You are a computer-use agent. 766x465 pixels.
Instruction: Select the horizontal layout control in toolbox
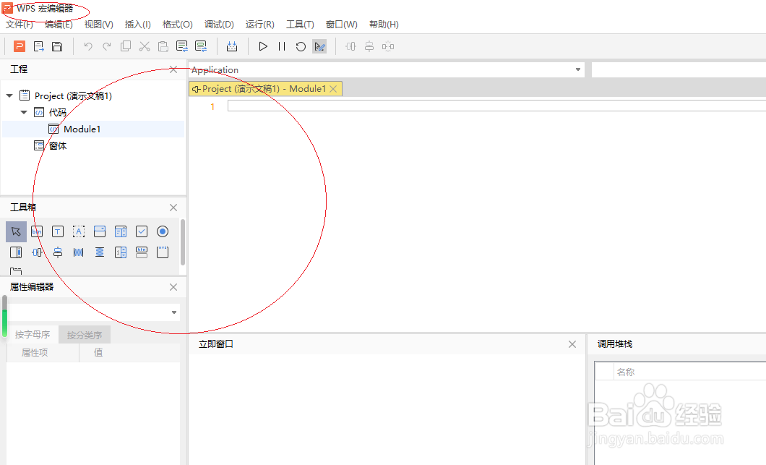(x=37, y=252)
